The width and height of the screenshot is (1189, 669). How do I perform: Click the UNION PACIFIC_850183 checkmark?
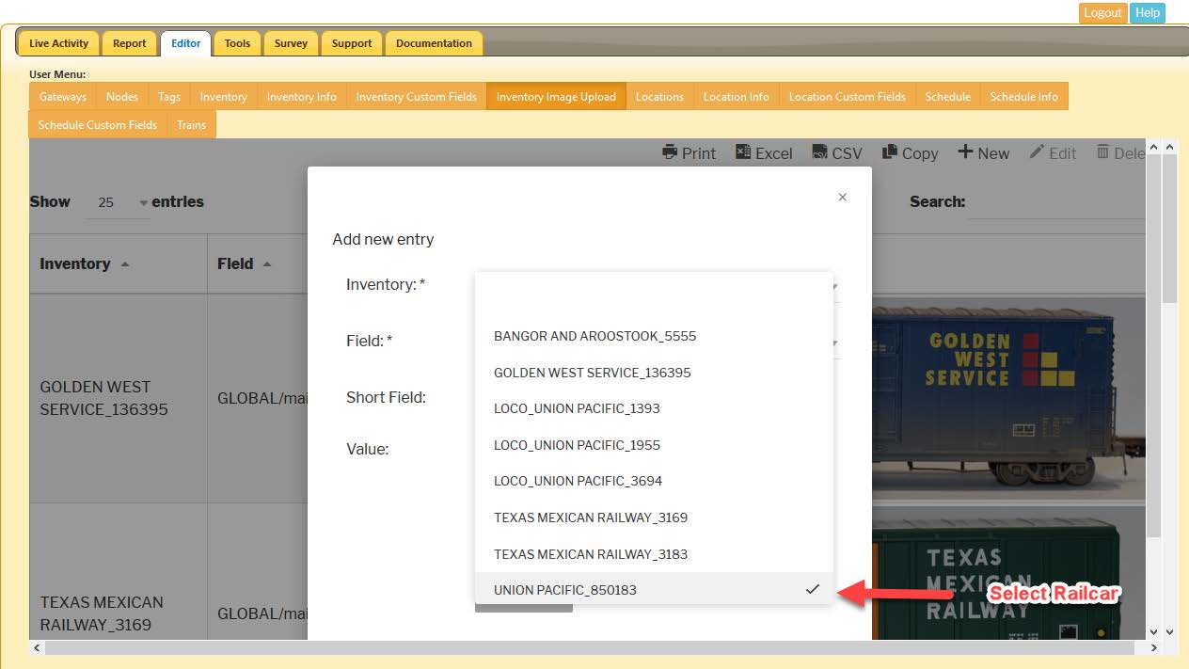[811, 590]
